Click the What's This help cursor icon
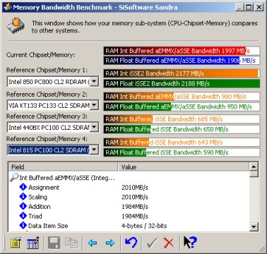The image size is (267, 254). 190,242
